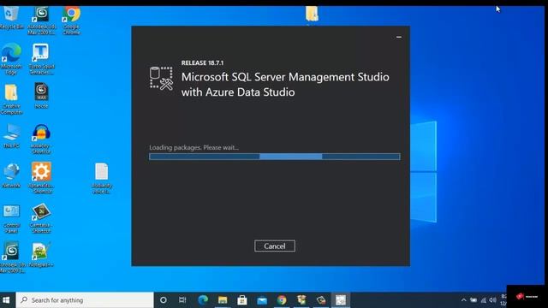The height and width of the screenshot is (308, 548).
Task: Launch Microsoft Edge from the taskbar
Action: coord(203,300)
